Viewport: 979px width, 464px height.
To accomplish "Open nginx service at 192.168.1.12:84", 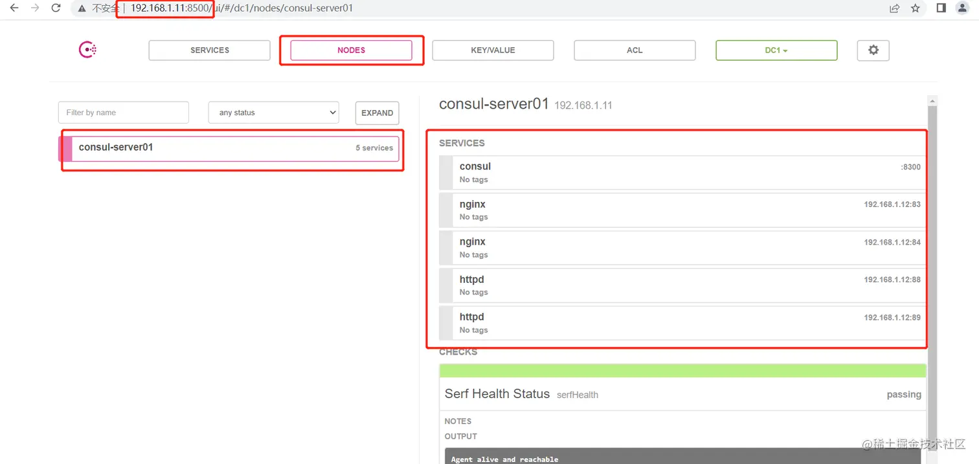I will (682, 248).
